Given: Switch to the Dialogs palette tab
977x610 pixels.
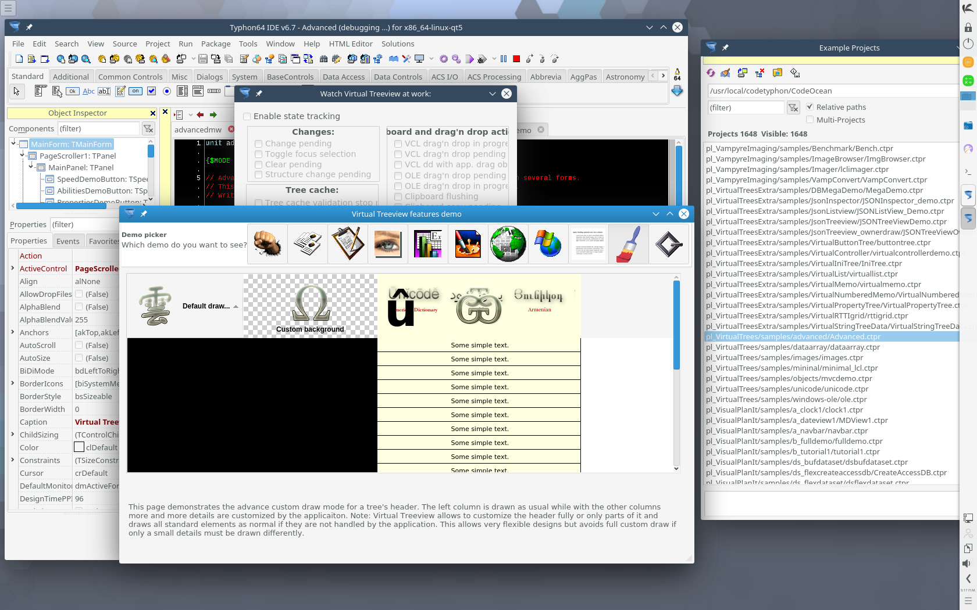Looking at the screenshot, I should pos(209,77).
